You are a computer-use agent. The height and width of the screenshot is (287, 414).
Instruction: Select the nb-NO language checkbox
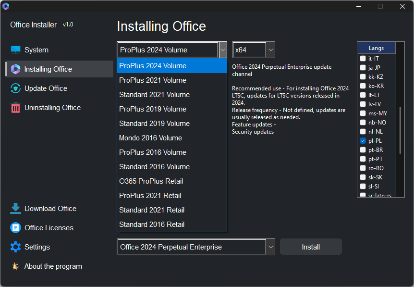[x=363, y=123]
